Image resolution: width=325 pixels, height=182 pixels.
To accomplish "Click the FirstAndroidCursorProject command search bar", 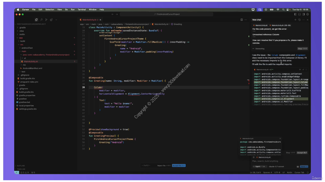I will coord(166,14).
